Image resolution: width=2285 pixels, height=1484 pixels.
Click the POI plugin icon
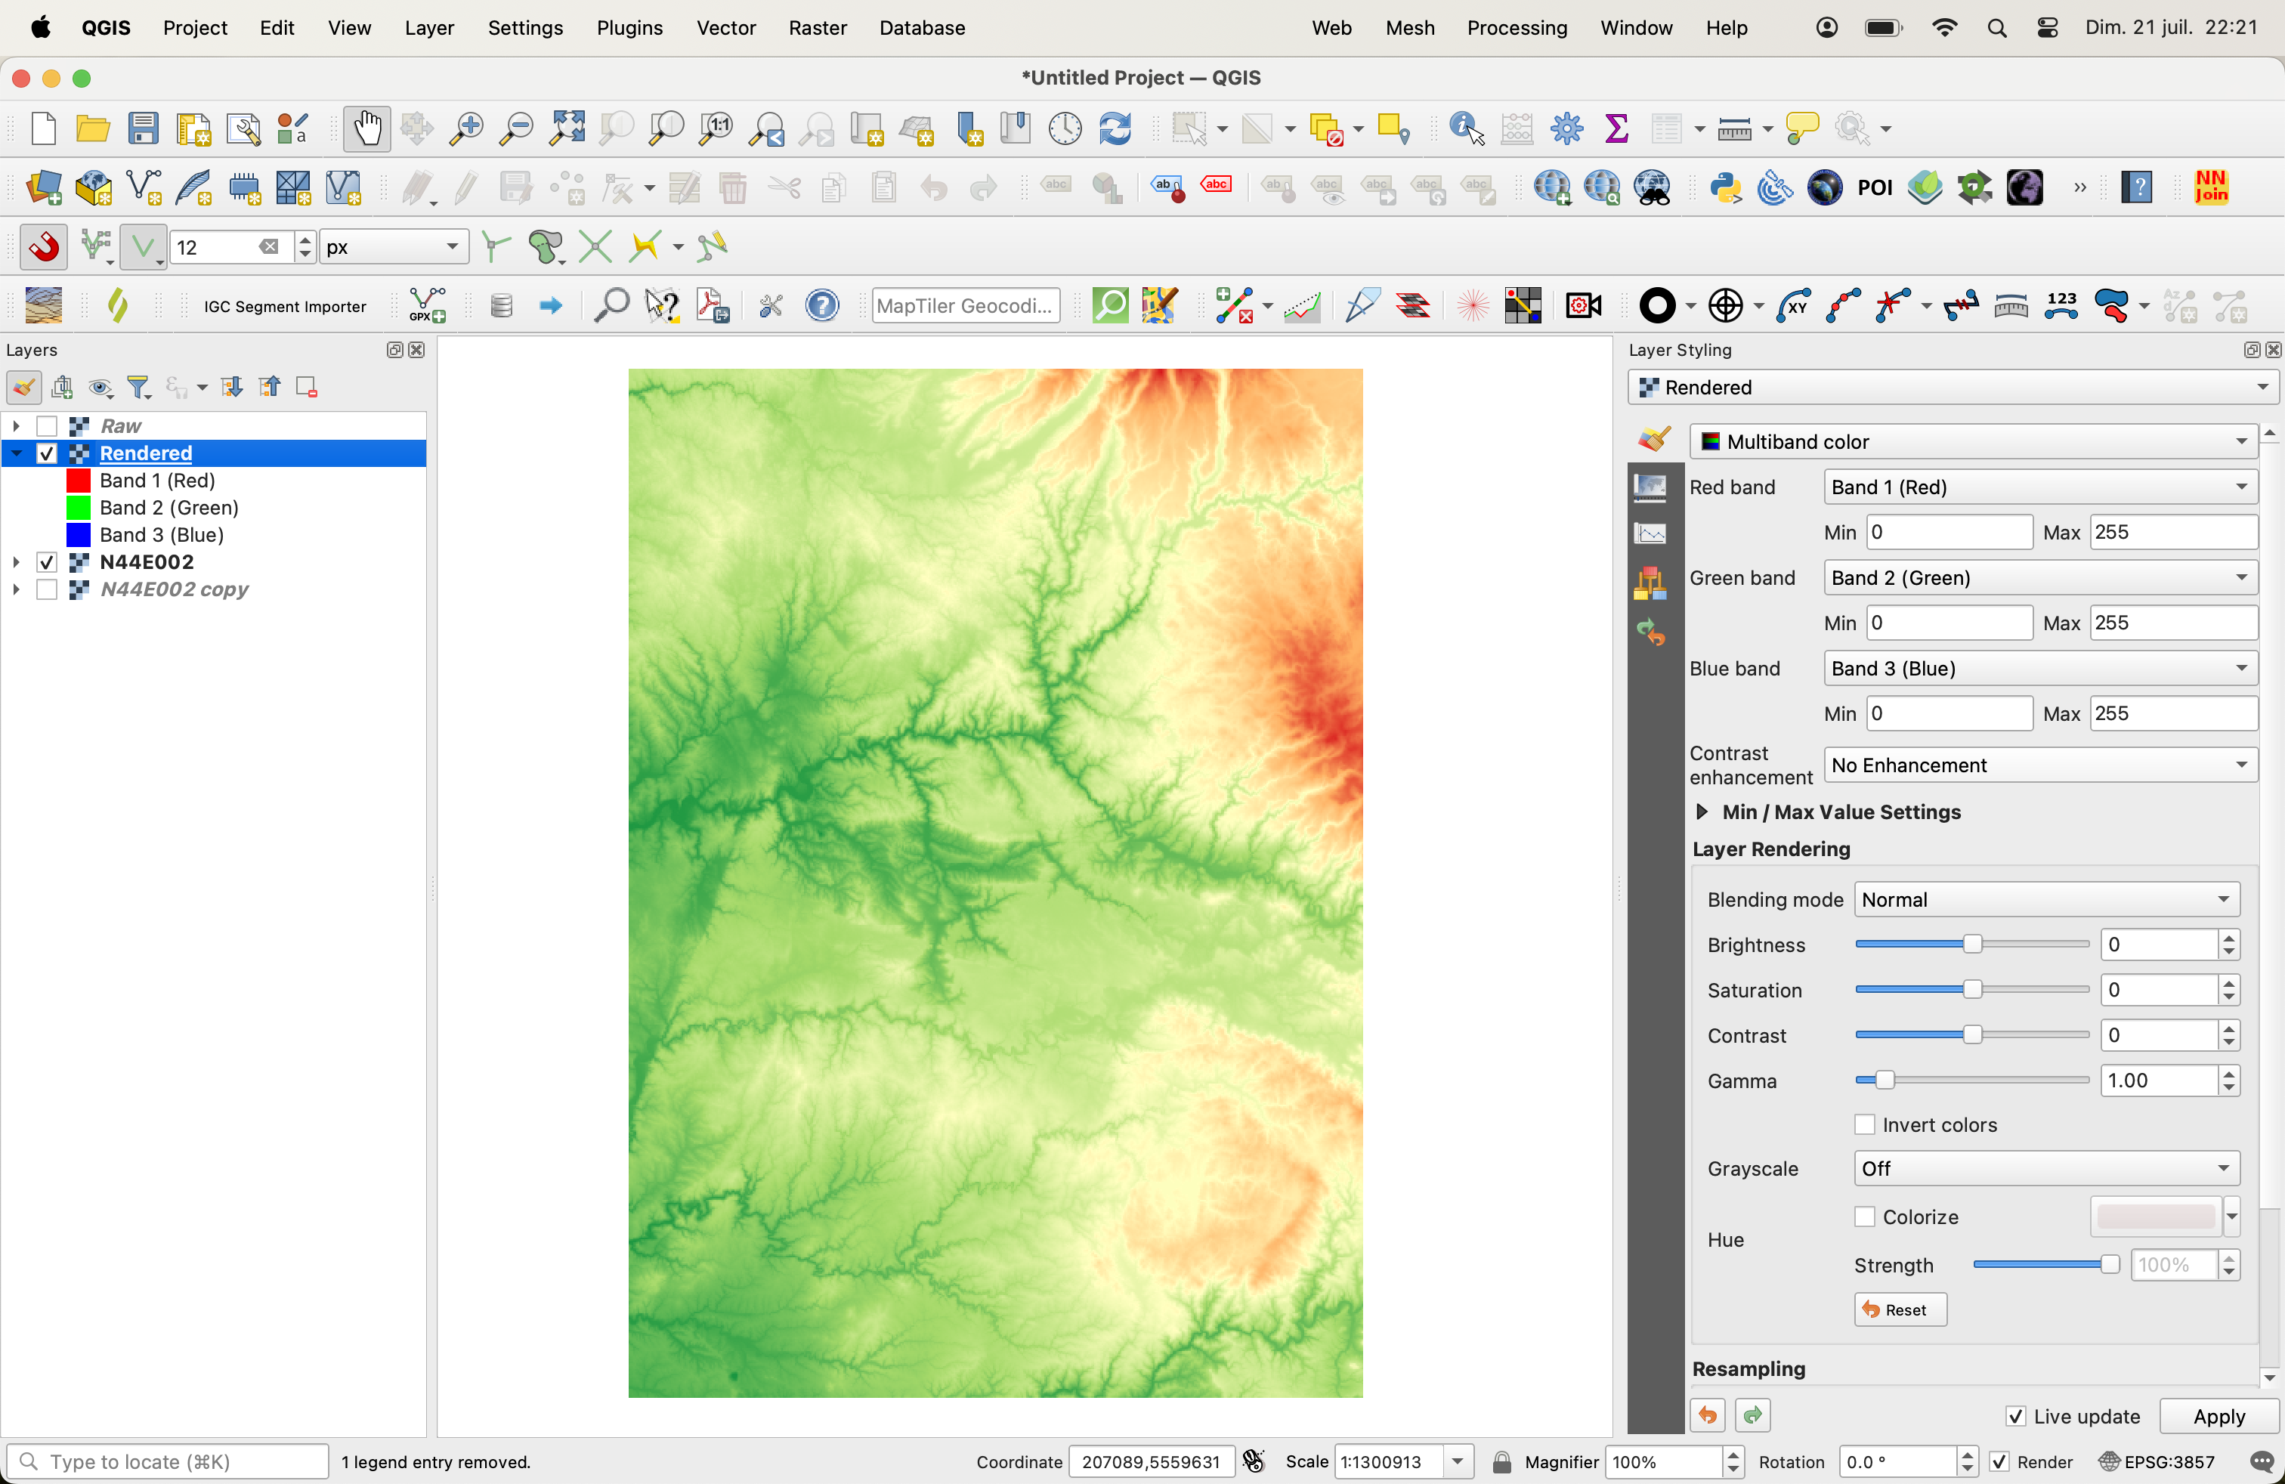pyautogui.click(x=1874, y=188)
